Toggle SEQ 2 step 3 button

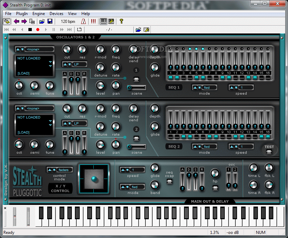coord(183,137)
